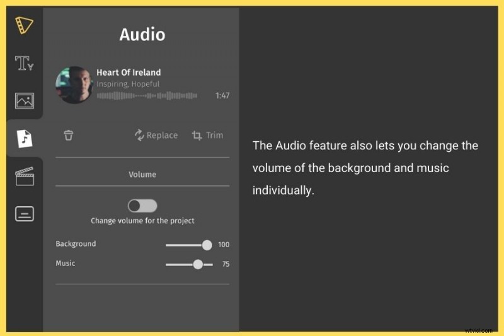
Task: Click the Background volume slider track
Action: 185,245
